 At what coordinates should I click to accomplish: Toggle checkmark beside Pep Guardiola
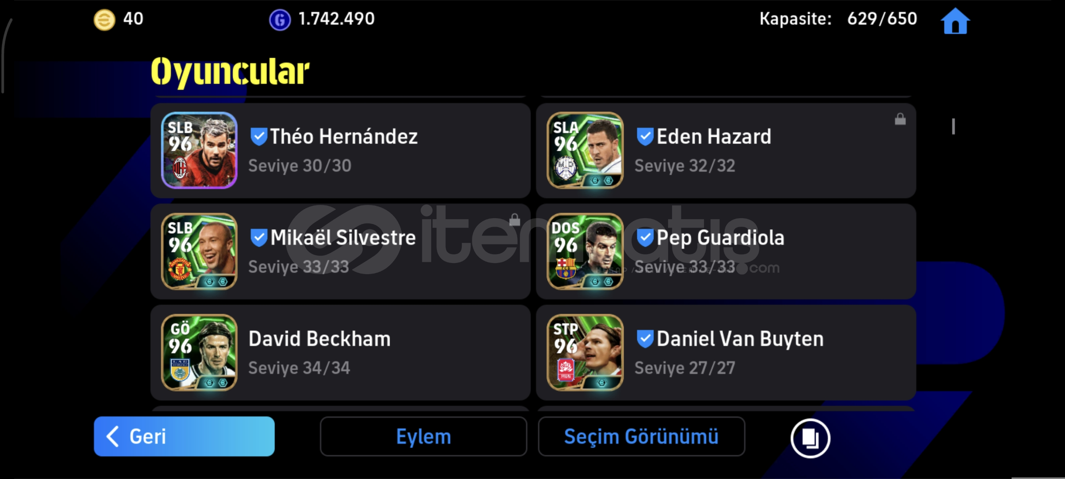click(645, 237)
